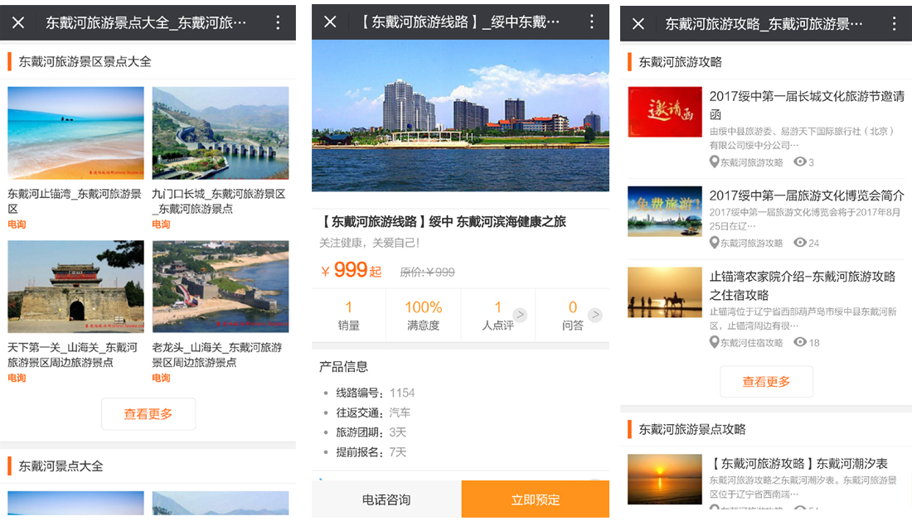Select the tour title 绥中 东戴河滨海健康之旅

444,221
